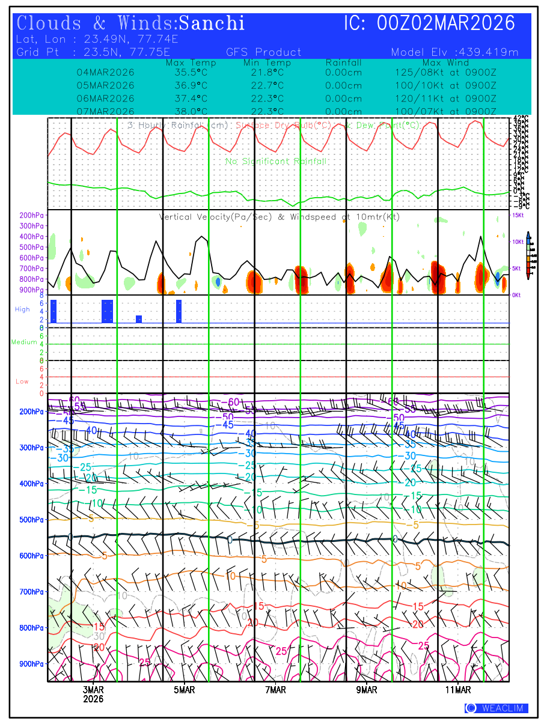Screen dimensions: 541x721
Task: Select the 06MAR2026 forecast row date
Action: (x=105, y=99)
